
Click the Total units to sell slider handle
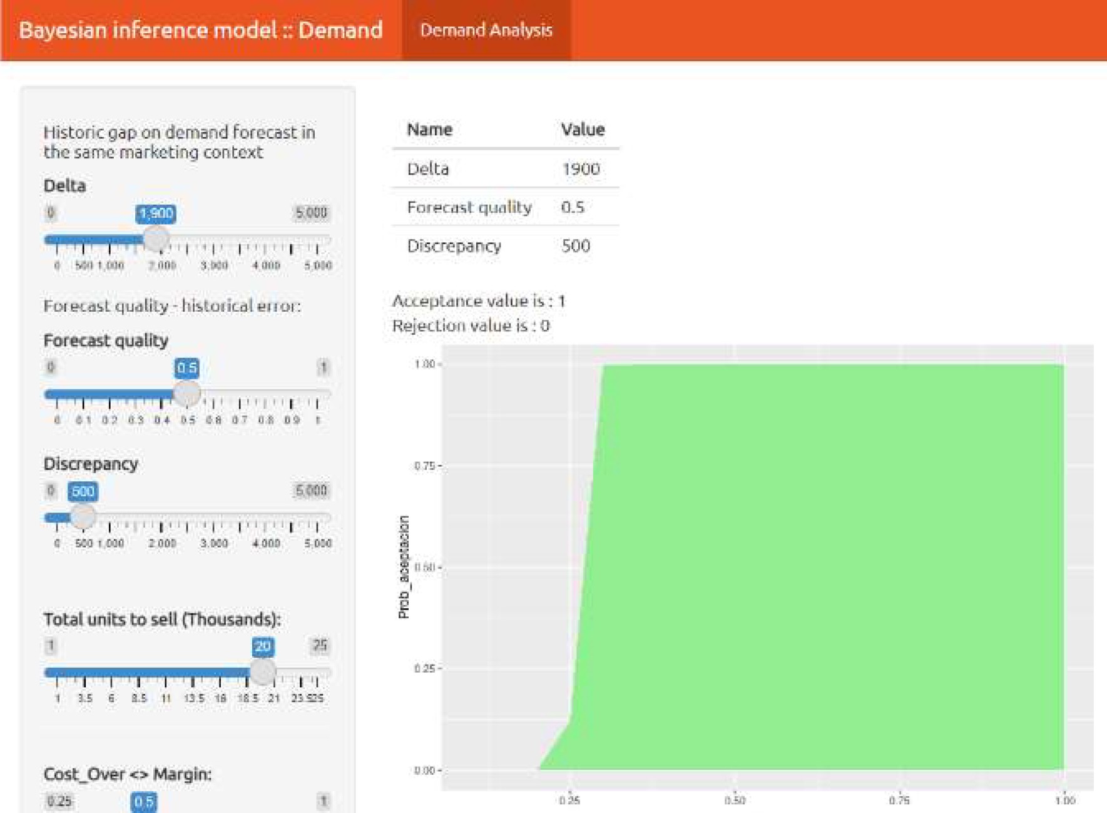tap(263, 672)
